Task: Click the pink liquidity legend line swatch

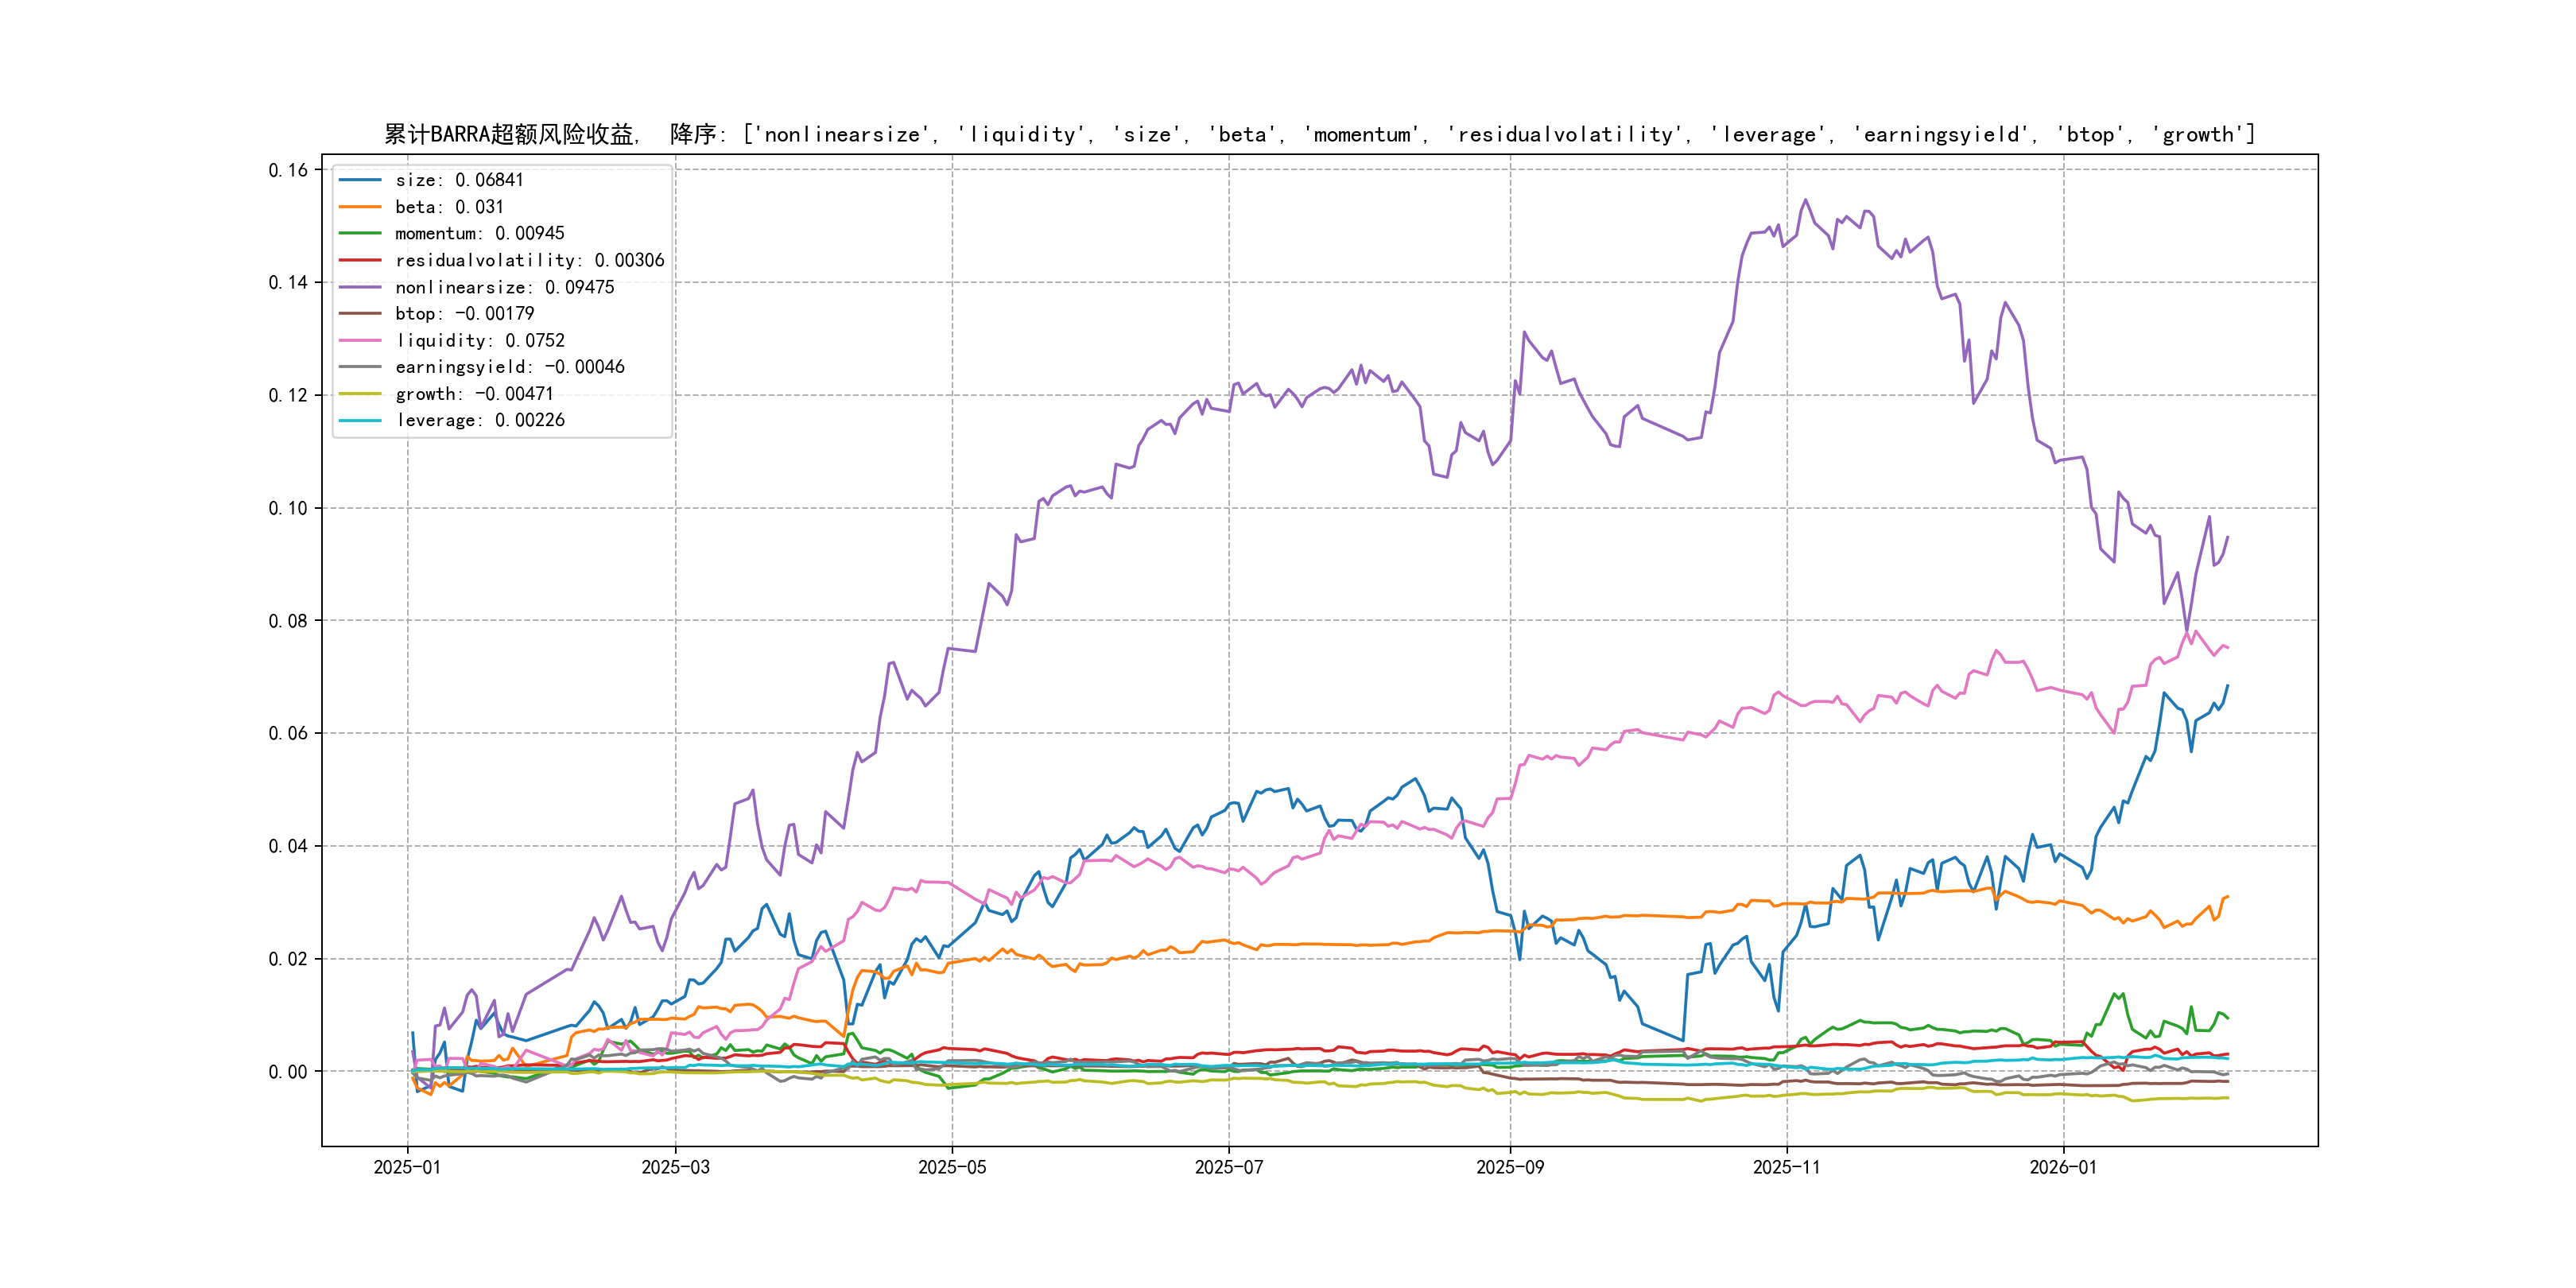Action: 360,341
